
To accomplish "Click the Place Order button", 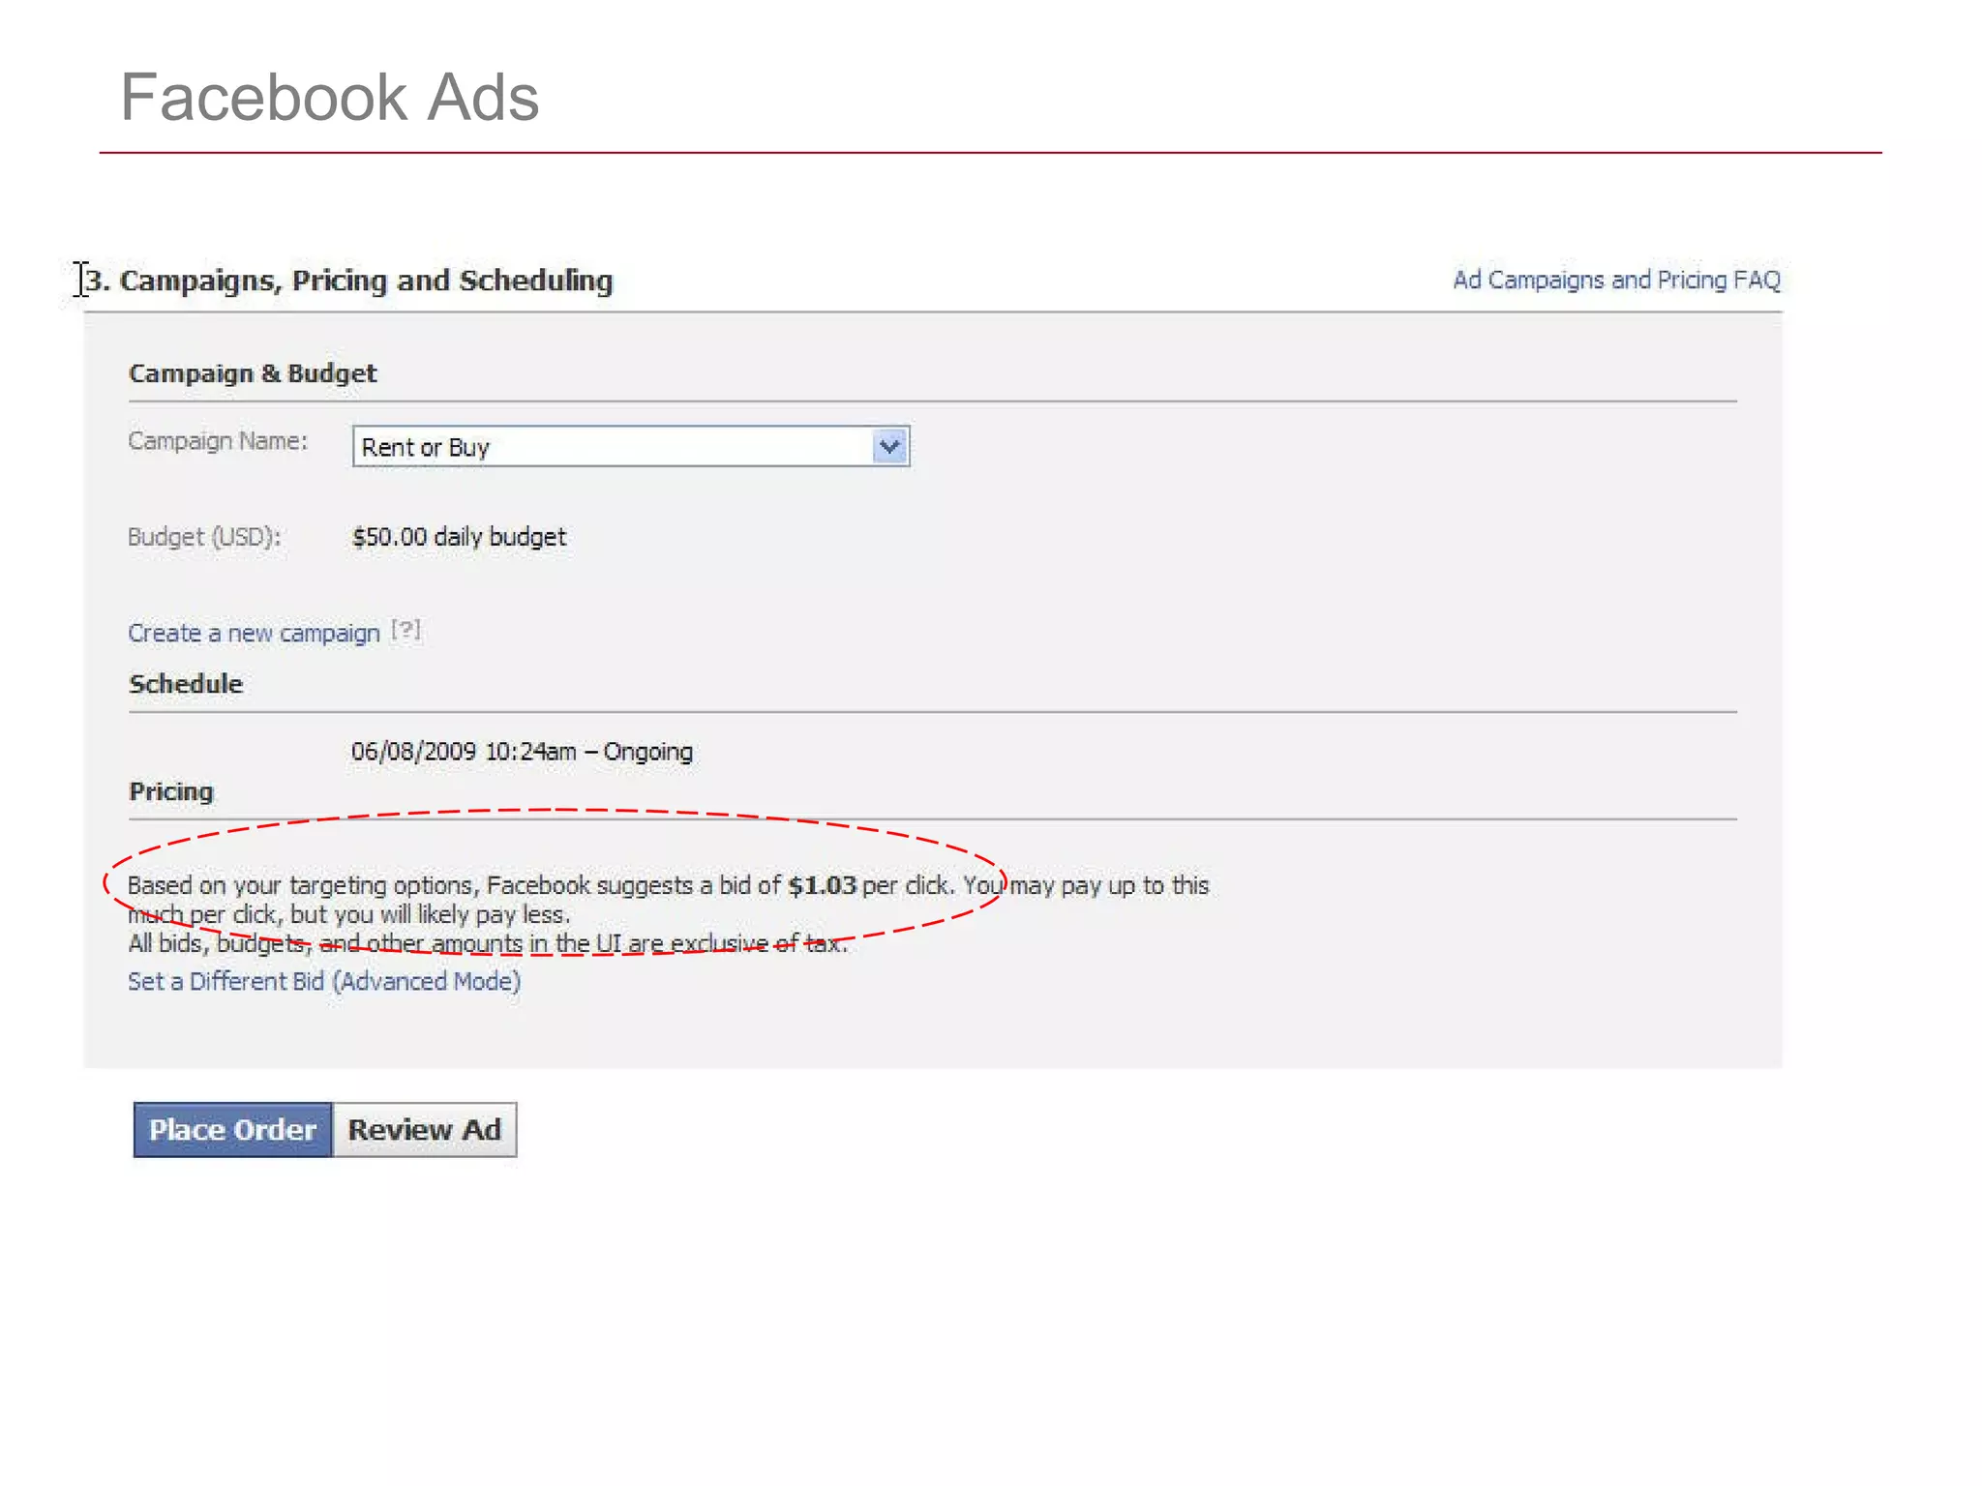I will [x=232, y=1130].
